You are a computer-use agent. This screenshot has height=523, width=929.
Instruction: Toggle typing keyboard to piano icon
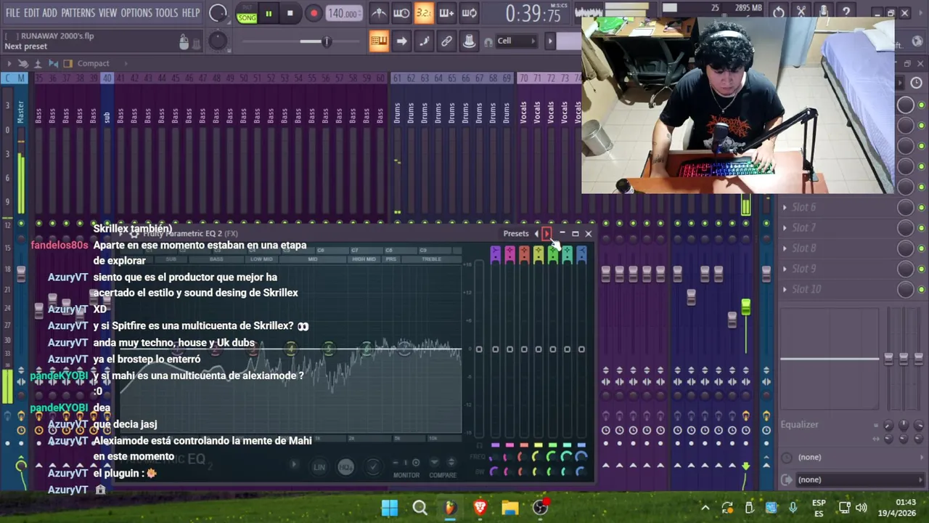coord(378,41)
